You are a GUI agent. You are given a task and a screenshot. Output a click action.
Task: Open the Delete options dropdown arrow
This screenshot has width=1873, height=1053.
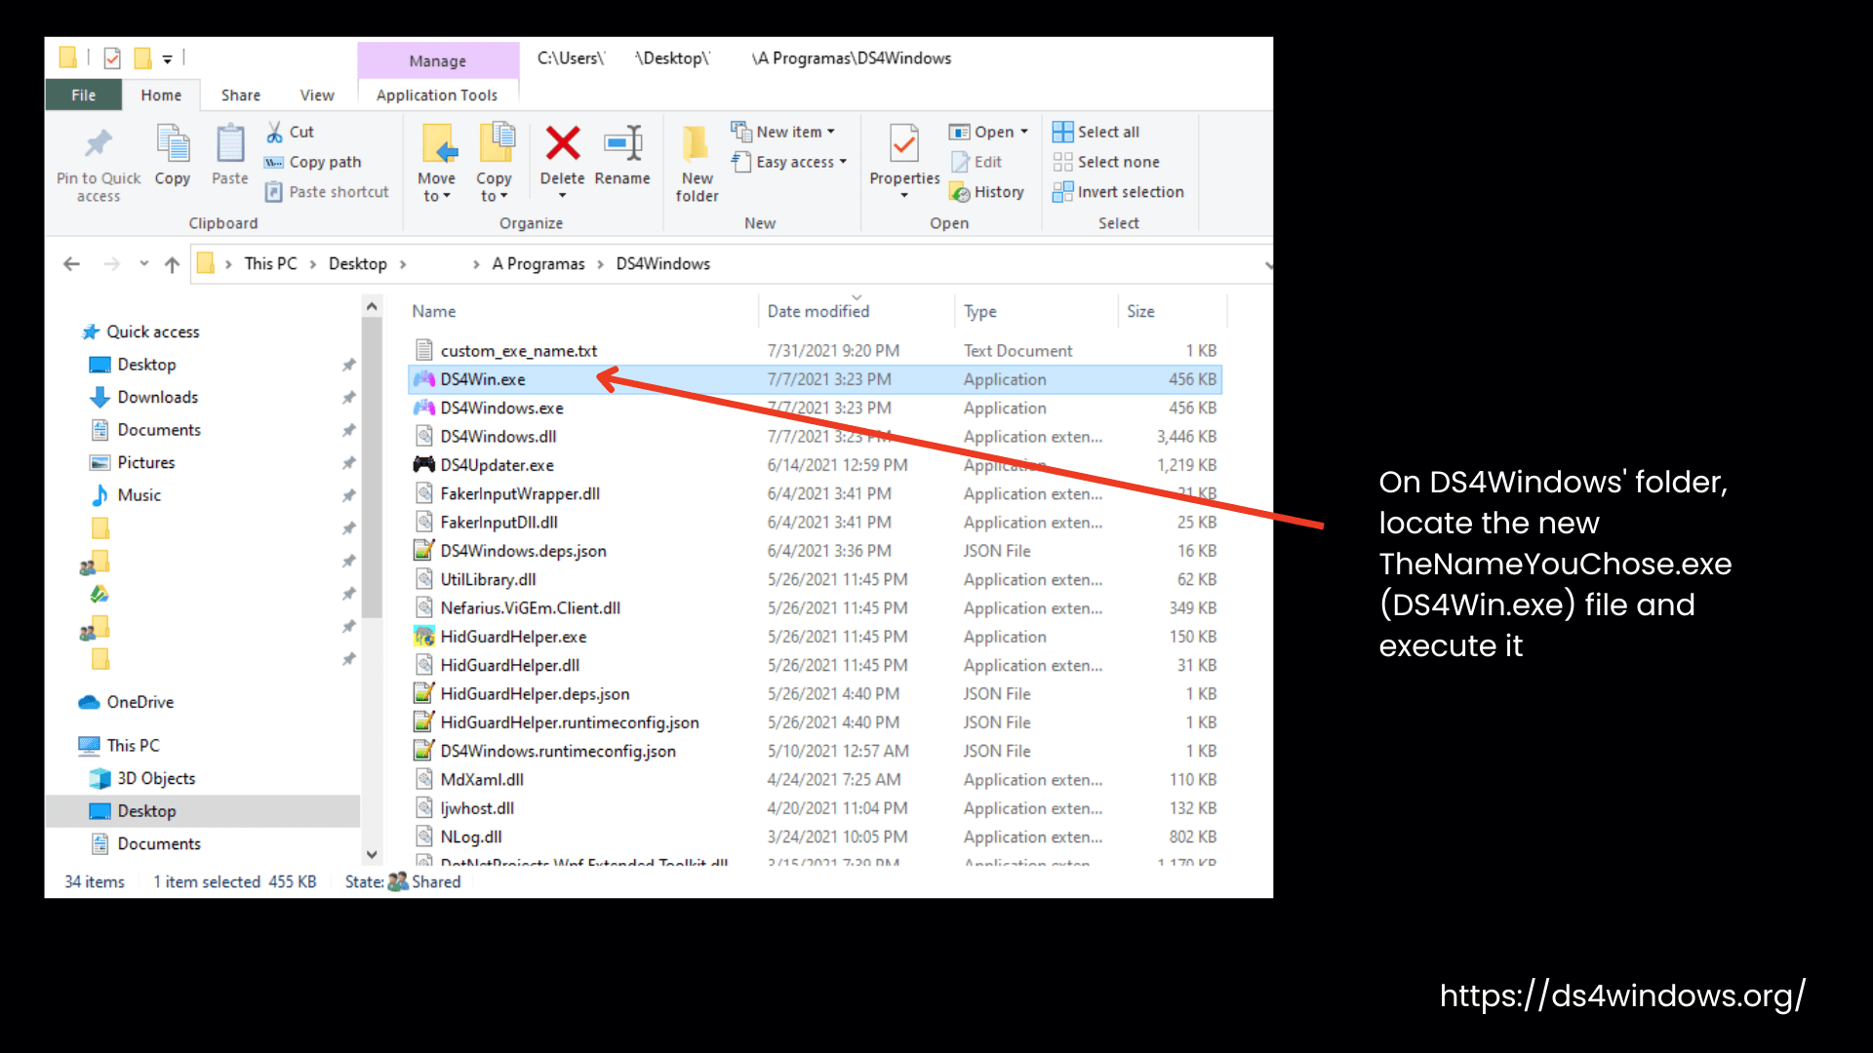click(x=563, y=196)
